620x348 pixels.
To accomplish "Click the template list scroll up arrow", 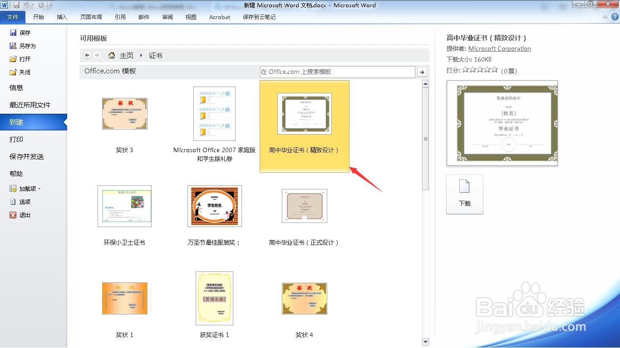I will (x=425, y=84).
